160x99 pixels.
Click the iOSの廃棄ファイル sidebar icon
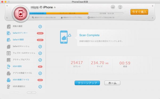pyautogui.click(x=9, y=80)
